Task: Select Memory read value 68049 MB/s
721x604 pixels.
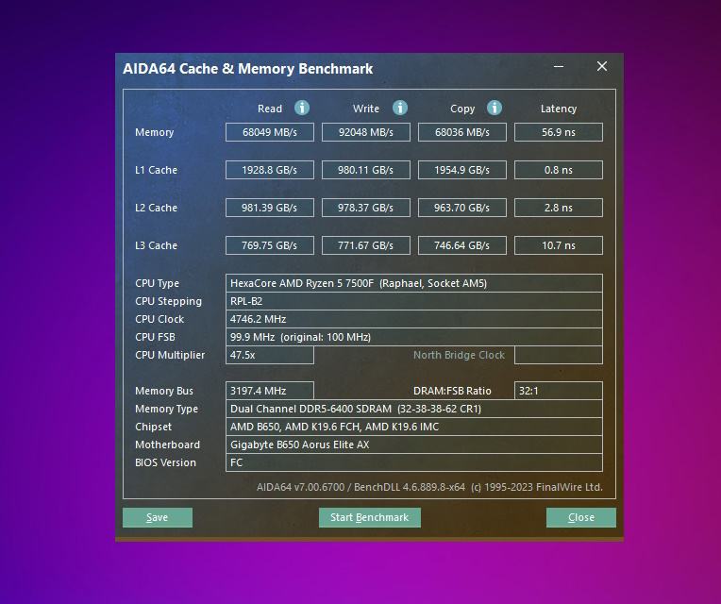Action: tap(270, 132)
